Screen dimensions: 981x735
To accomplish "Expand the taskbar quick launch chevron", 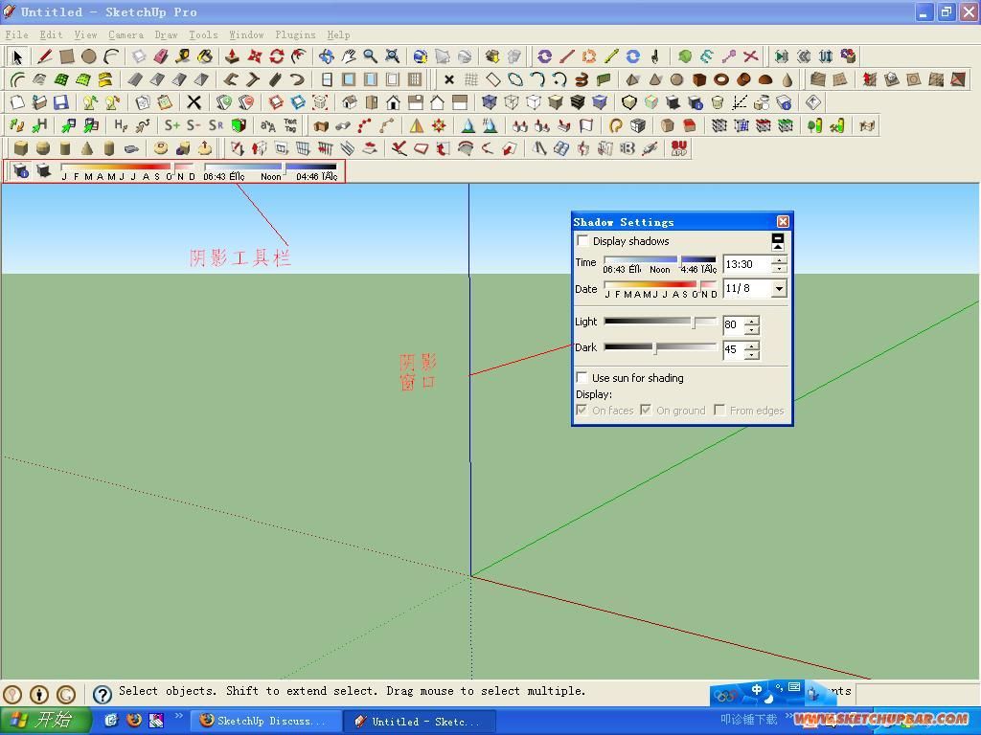I will click(179, 716).
